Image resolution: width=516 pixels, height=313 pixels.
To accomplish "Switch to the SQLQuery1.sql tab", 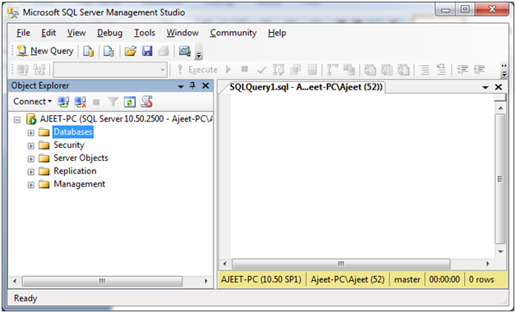I will click(305, 87).
